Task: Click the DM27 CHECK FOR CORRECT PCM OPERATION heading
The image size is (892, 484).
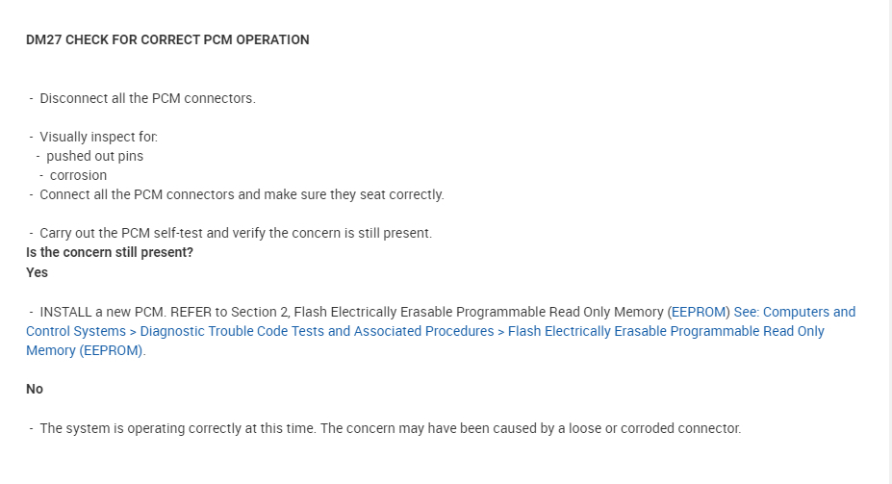Action: coord(167,40)
